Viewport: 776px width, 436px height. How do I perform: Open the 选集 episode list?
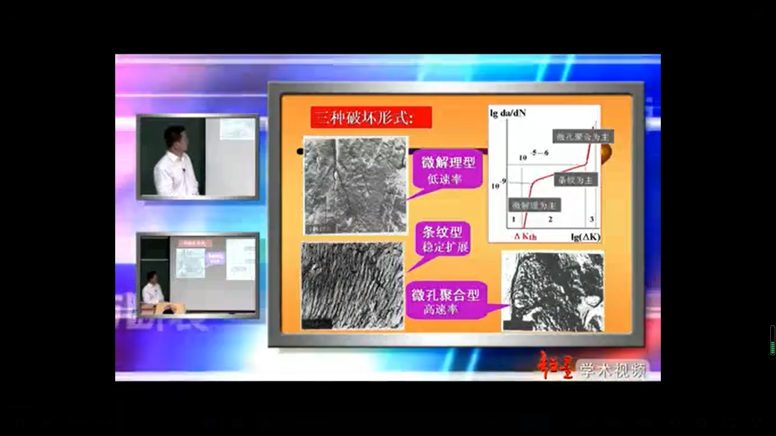point(614,423)
